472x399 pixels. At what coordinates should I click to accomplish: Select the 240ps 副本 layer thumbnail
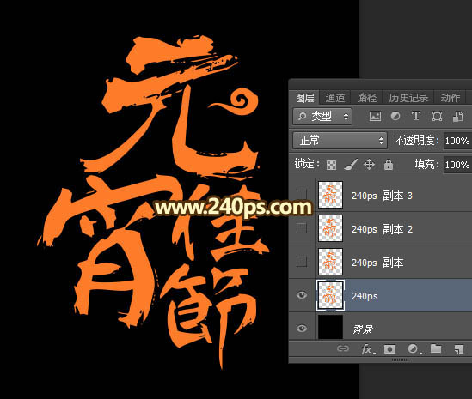[330, 262]
